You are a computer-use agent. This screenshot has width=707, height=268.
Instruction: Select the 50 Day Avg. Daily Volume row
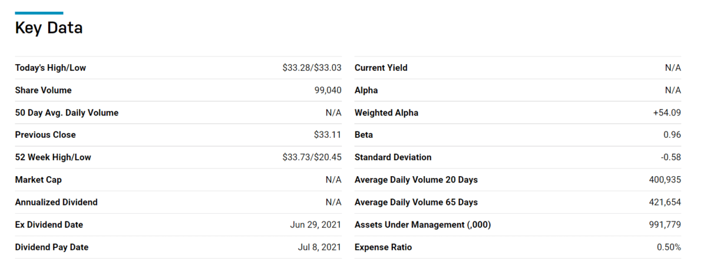(178, 113)
